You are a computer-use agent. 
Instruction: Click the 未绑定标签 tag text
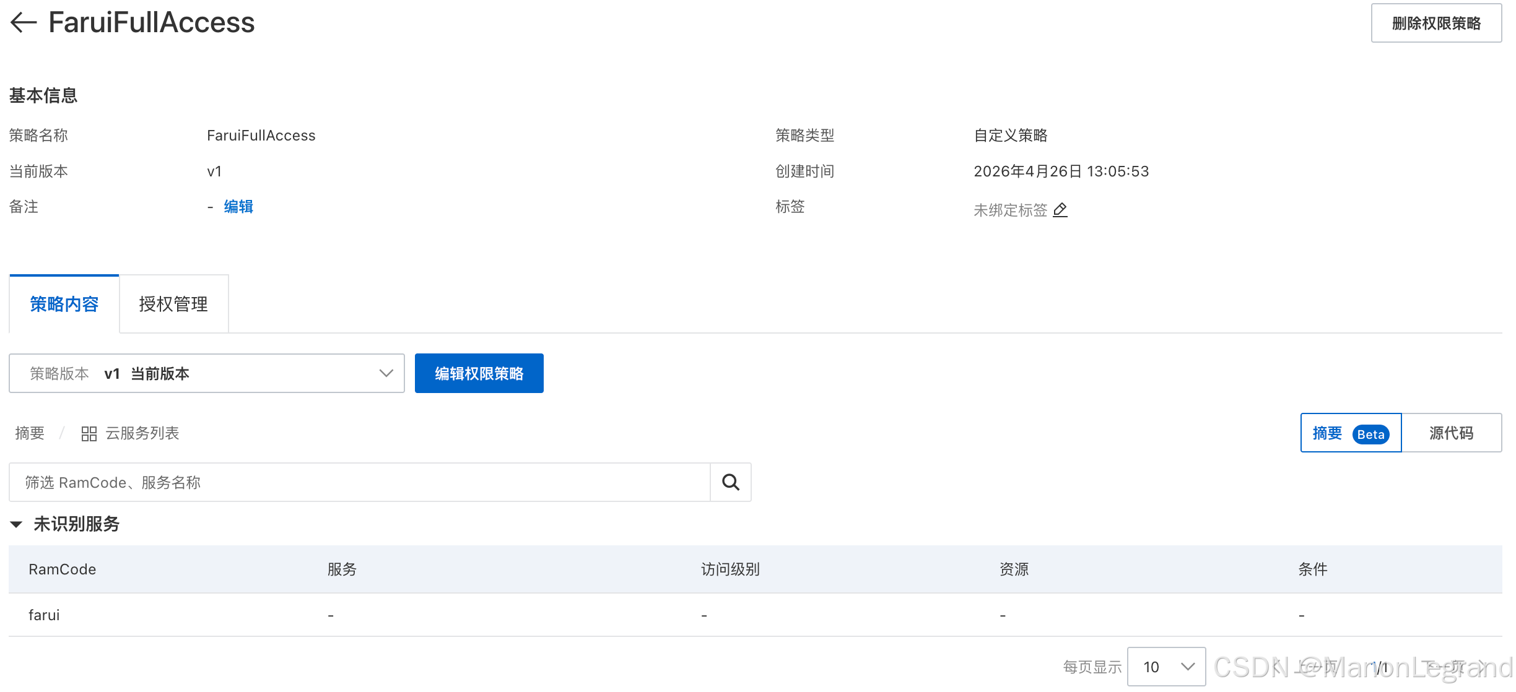(1010, 210)
